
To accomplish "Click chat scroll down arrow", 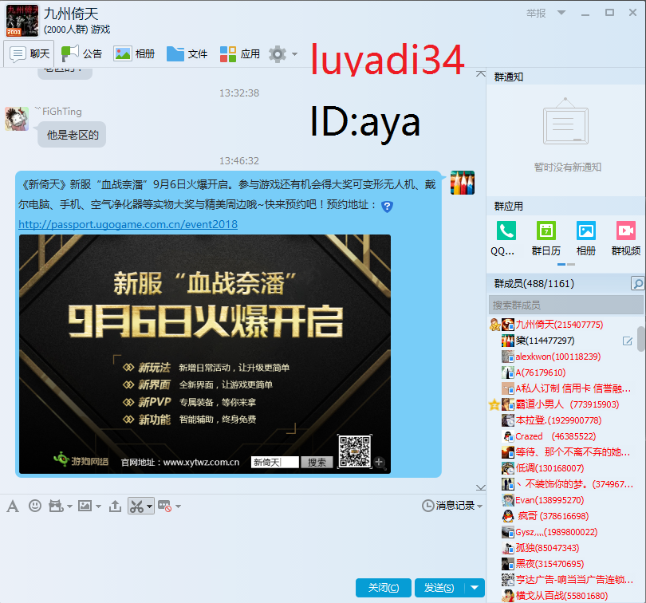I will [x=480, y=488].
